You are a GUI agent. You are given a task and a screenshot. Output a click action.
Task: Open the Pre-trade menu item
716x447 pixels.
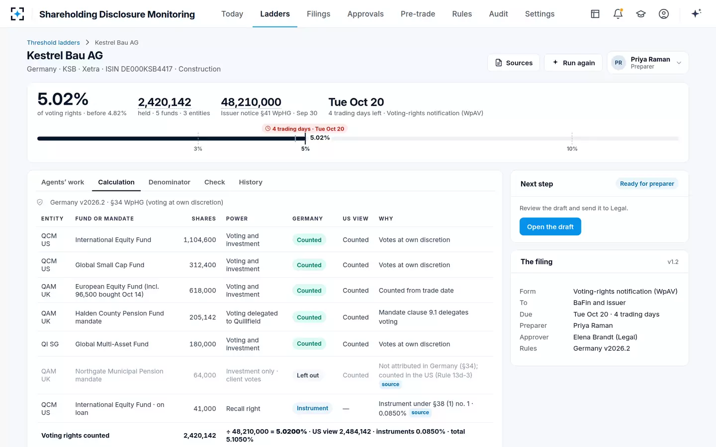pyautogui.click(x=418, y=14)
